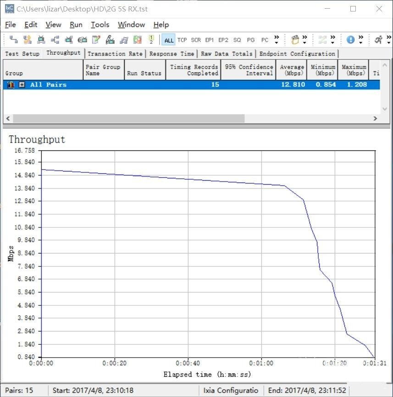Click the PG pair group icon
Image resolution: width=393 pixels, height=397 pixels.
251,40
